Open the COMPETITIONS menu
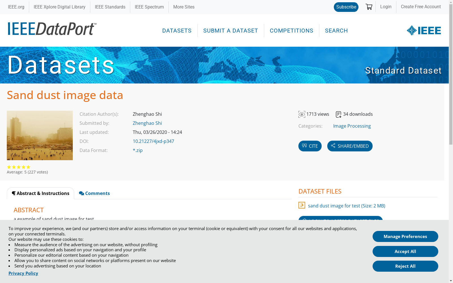Viewport: 453px width, 283px height. (x=291, y=31)
